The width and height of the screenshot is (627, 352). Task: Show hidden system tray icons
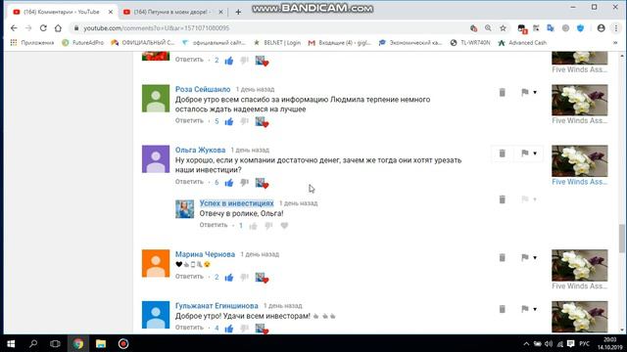(526, 343)
